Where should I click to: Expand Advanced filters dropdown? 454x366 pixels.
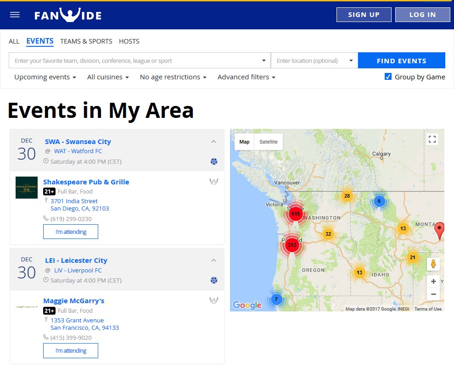(x=247, y=77)
